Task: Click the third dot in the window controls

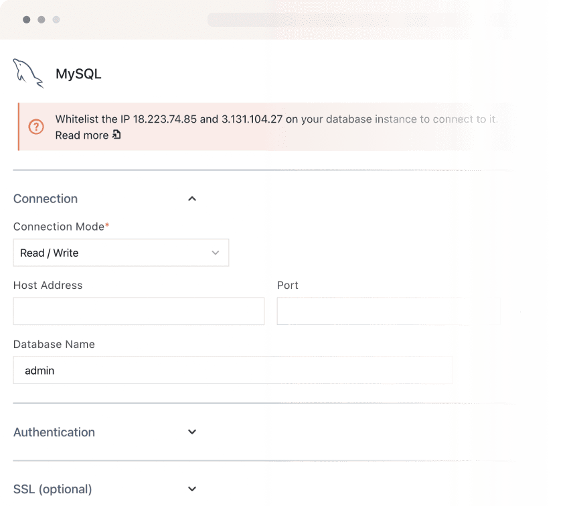Action: click(x=56, y=20)
